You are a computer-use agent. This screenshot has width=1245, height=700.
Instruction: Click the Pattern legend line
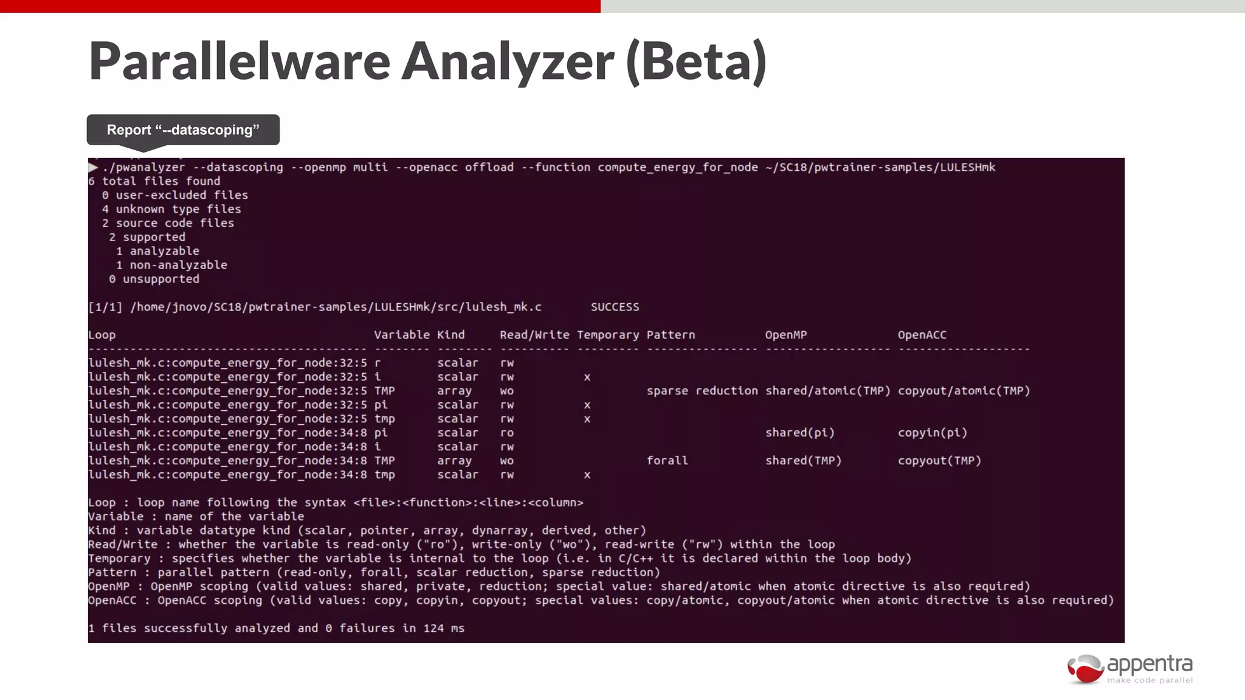[374, 572]
